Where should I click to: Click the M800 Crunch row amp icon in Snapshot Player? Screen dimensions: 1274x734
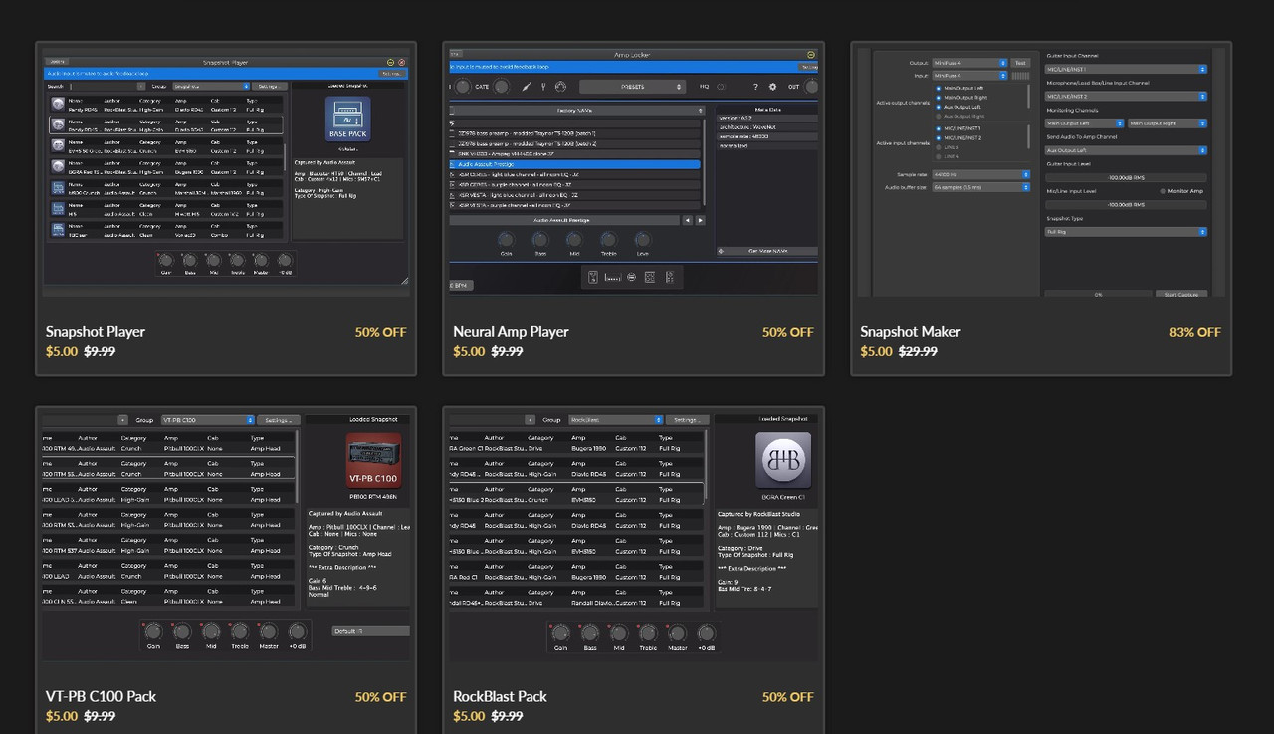pos(59,187)
